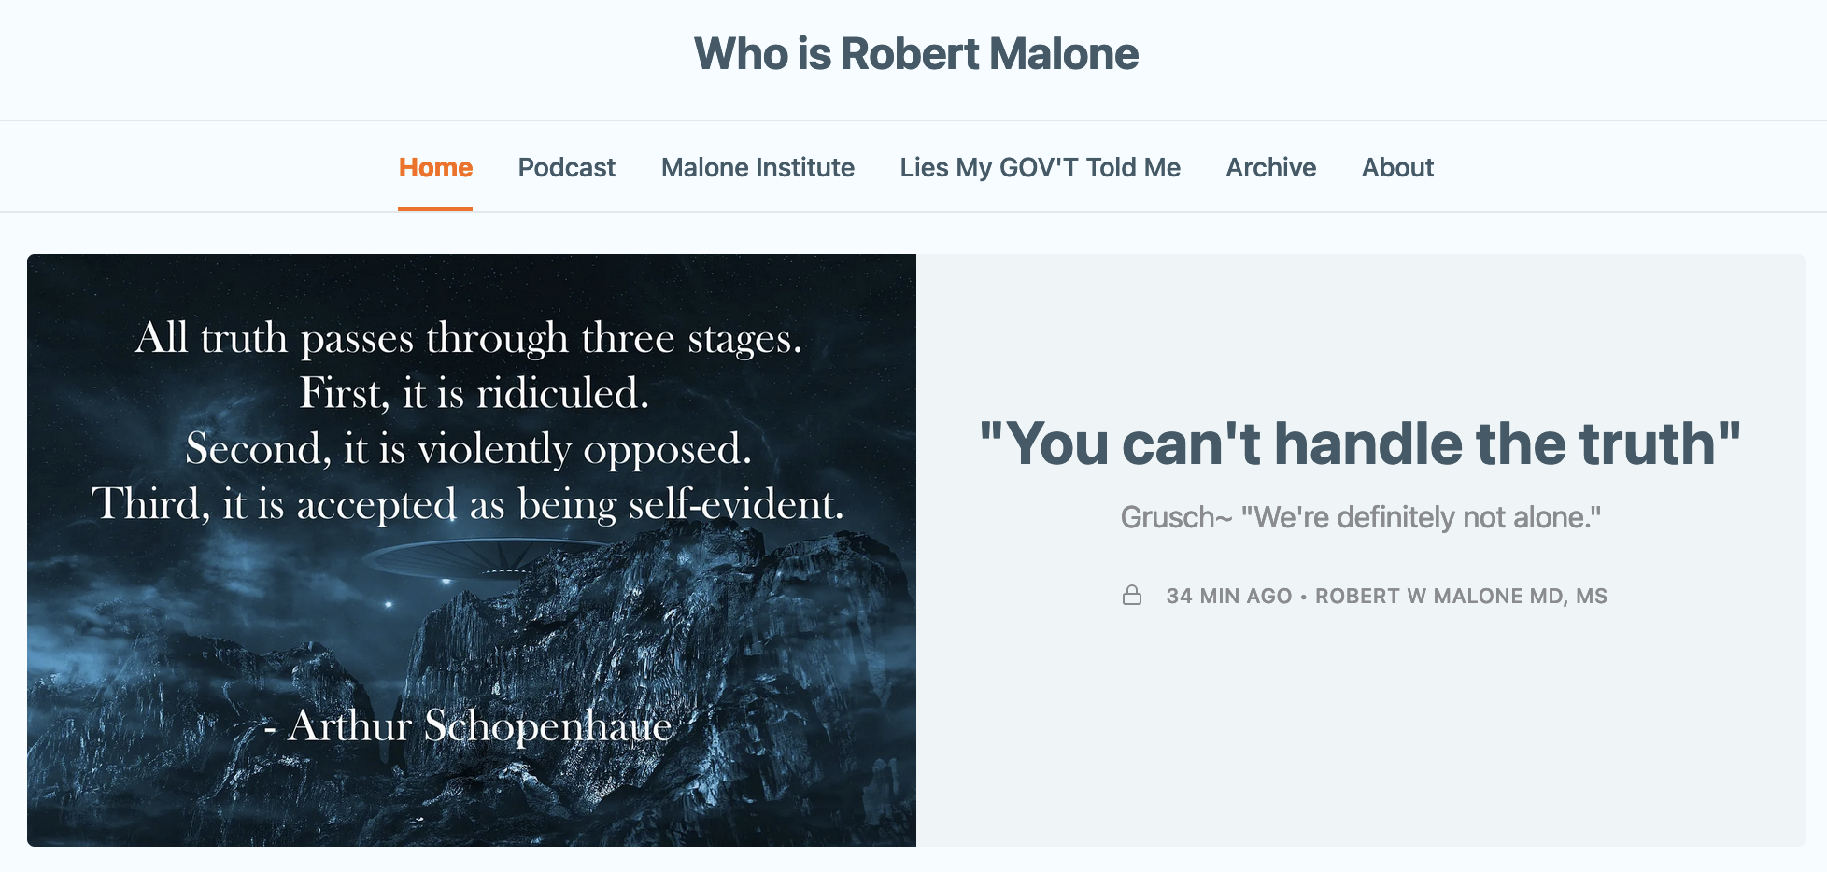
Task: Click the "All truth passes through three stages" quote
Action: click(x=468, y=338)
